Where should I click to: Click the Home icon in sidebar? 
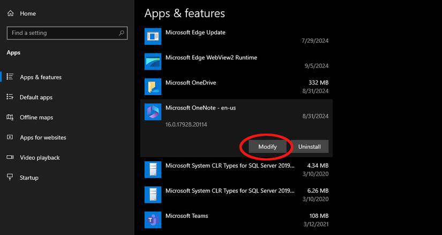pos(10,13)
